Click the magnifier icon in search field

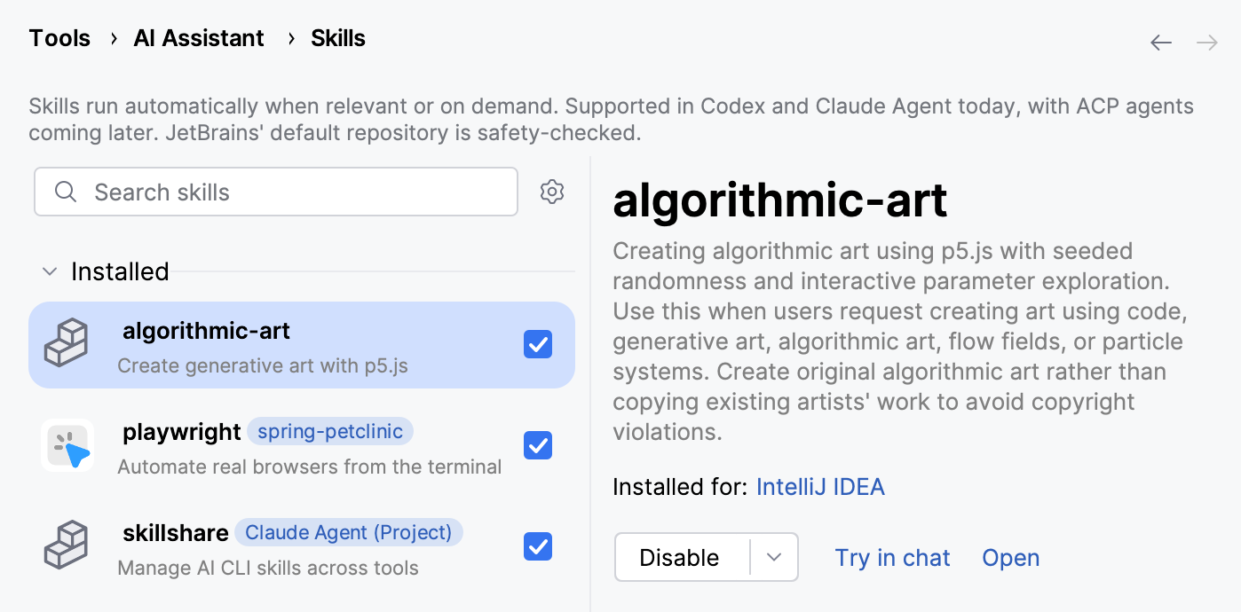66,192
